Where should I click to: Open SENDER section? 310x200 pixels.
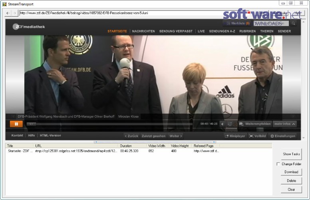click(284, 31)
